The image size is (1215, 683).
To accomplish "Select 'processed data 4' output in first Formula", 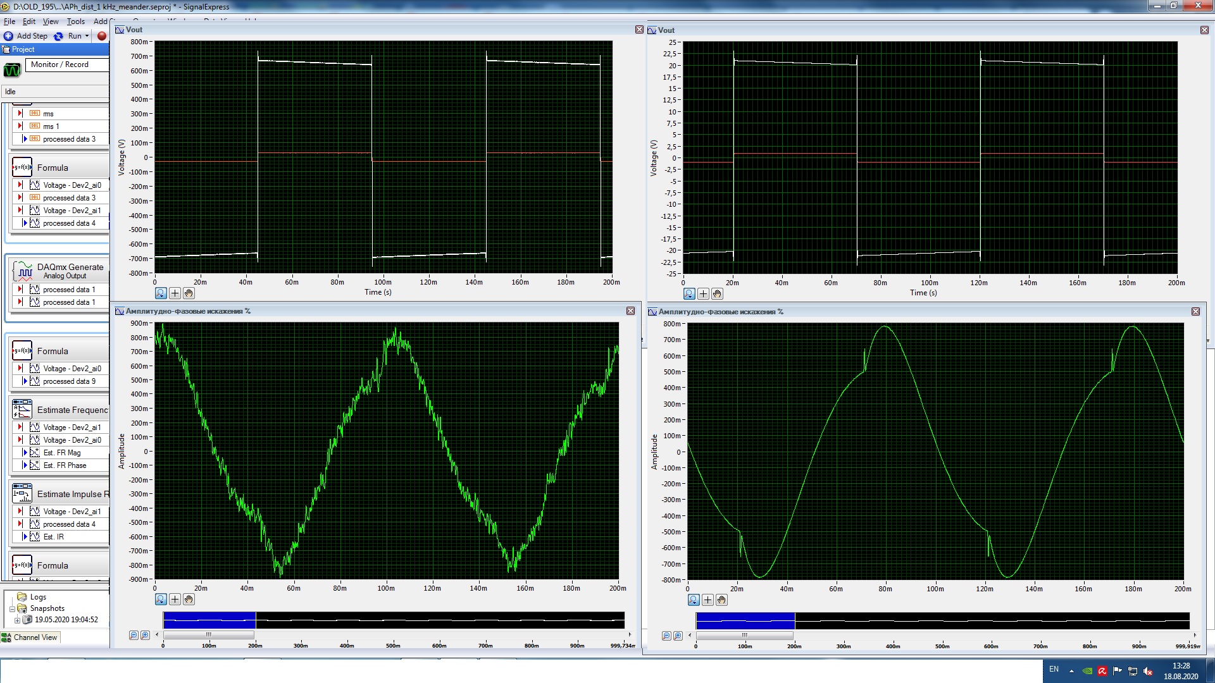I will [61, 223].
